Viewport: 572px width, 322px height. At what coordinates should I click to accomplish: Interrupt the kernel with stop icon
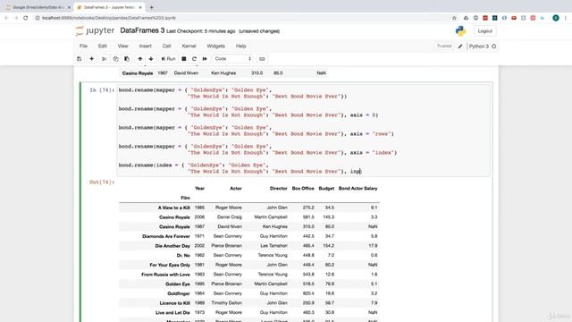coord(184,59)
